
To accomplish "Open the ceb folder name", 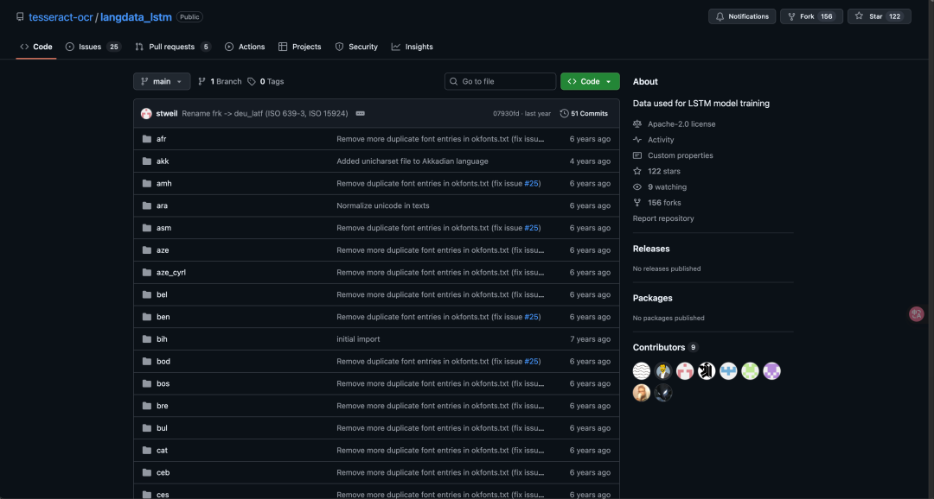I will point(163,473).
